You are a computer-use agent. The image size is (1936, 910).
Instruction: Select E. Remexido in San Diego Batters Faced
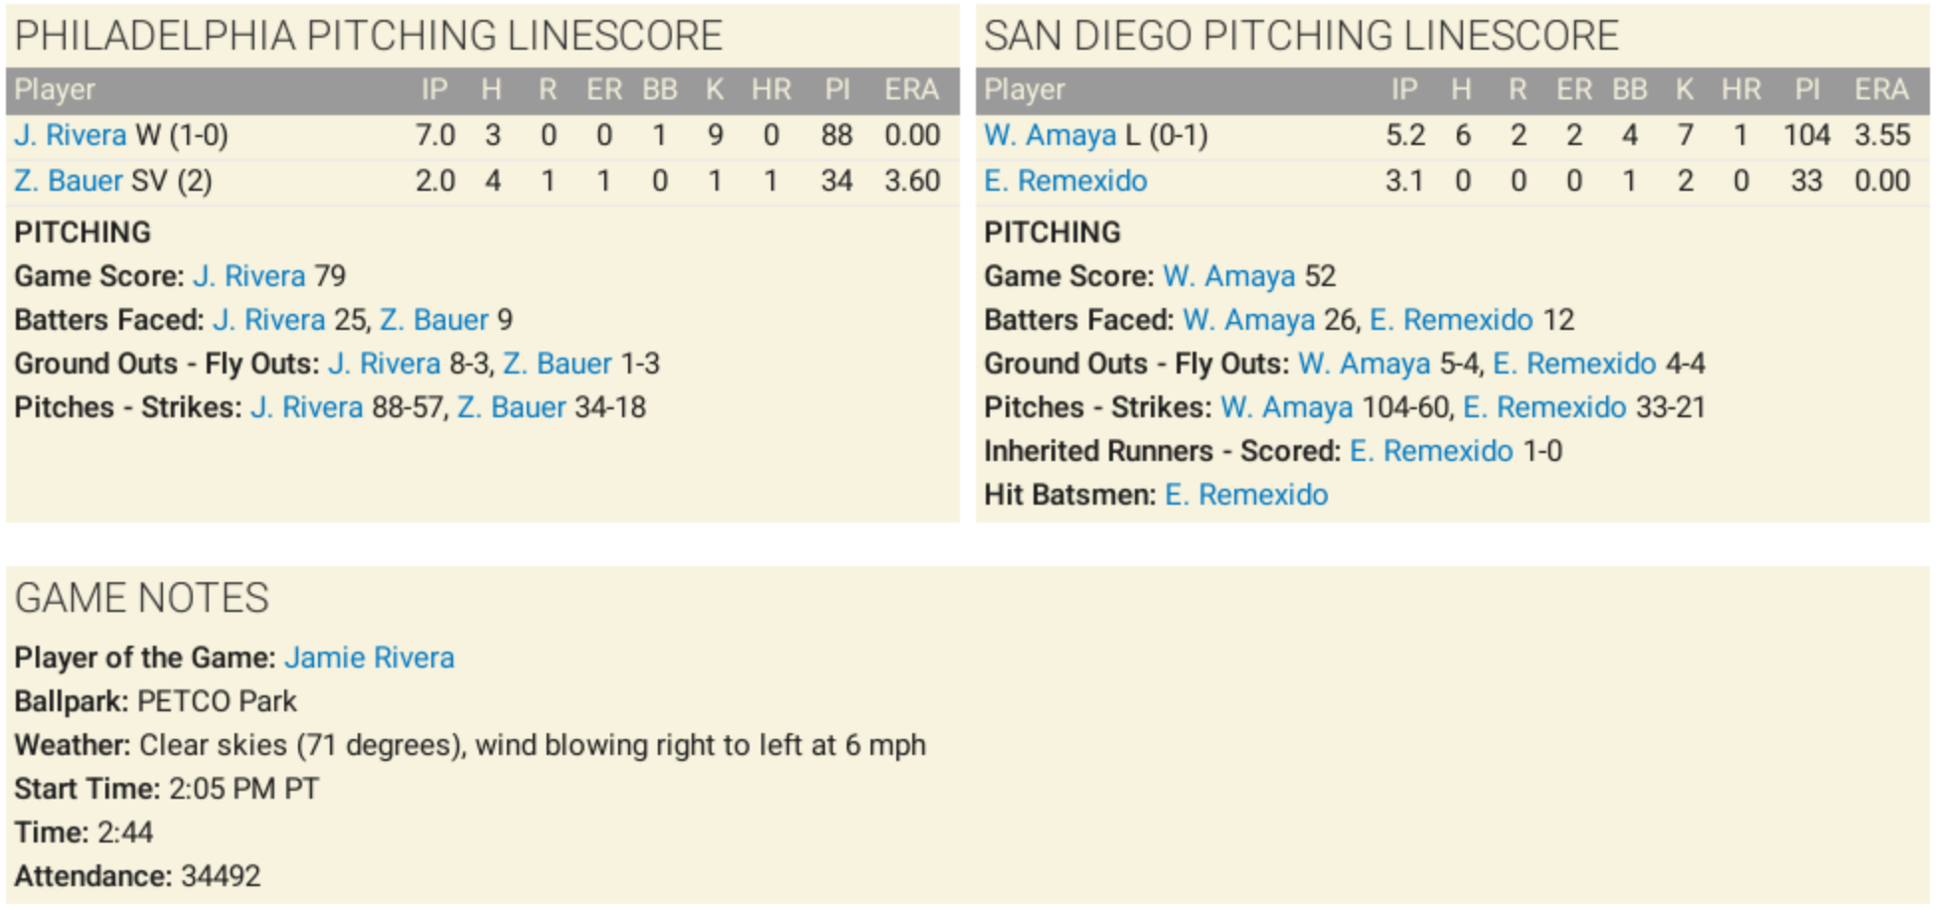(1451, 320)
